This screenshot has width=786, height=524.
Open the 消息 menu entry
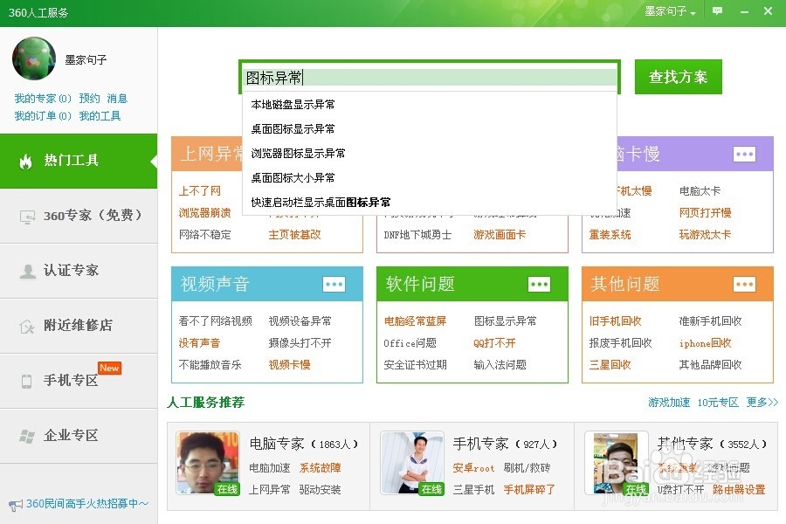(x=116, y=99)
